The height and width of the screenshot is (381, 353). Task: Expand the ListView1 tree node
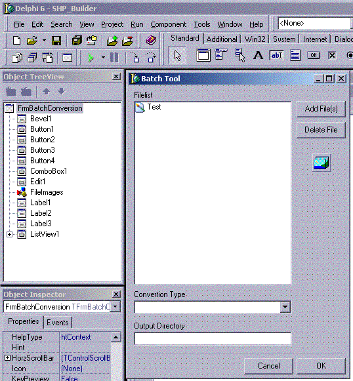[x=9, y=234]
